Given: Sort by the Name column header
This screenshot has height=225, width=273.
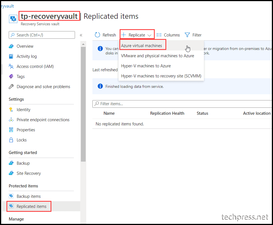Looking at the screenshot, I should click(109, 113).
